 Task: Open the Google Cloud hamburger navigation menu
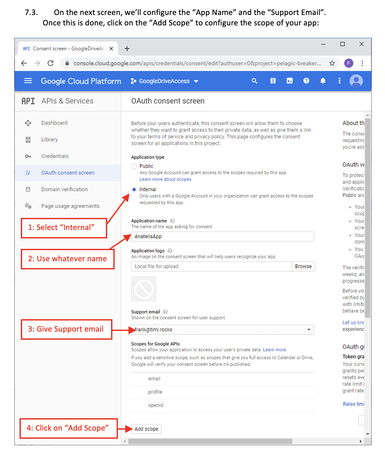pos(28,81)
